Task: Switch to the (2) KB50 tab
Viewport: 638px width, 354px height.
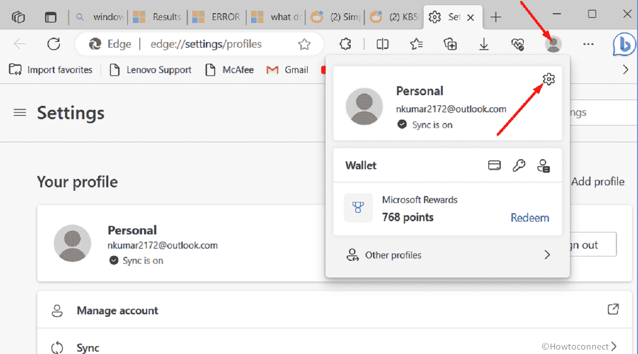Action: tap(394, 17)
